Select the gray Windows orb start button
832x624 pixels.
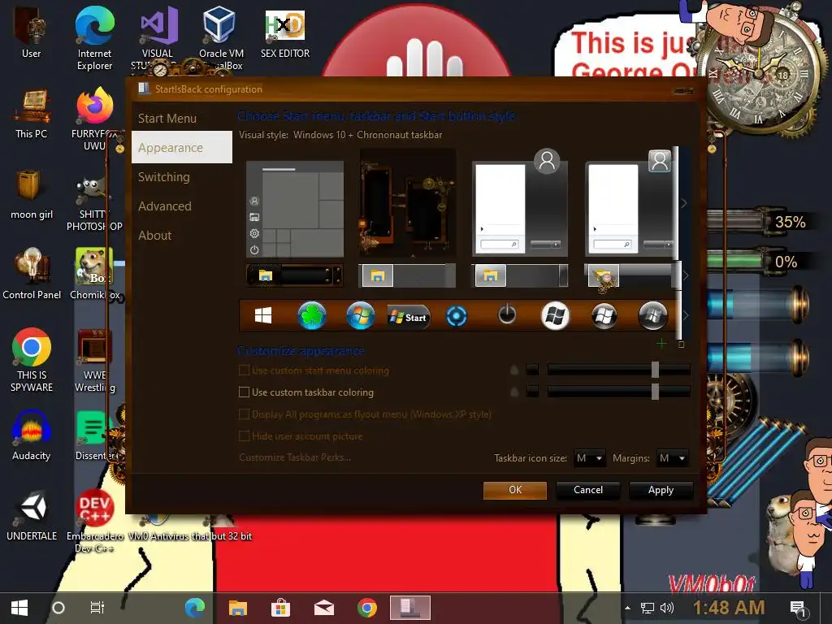652,316
